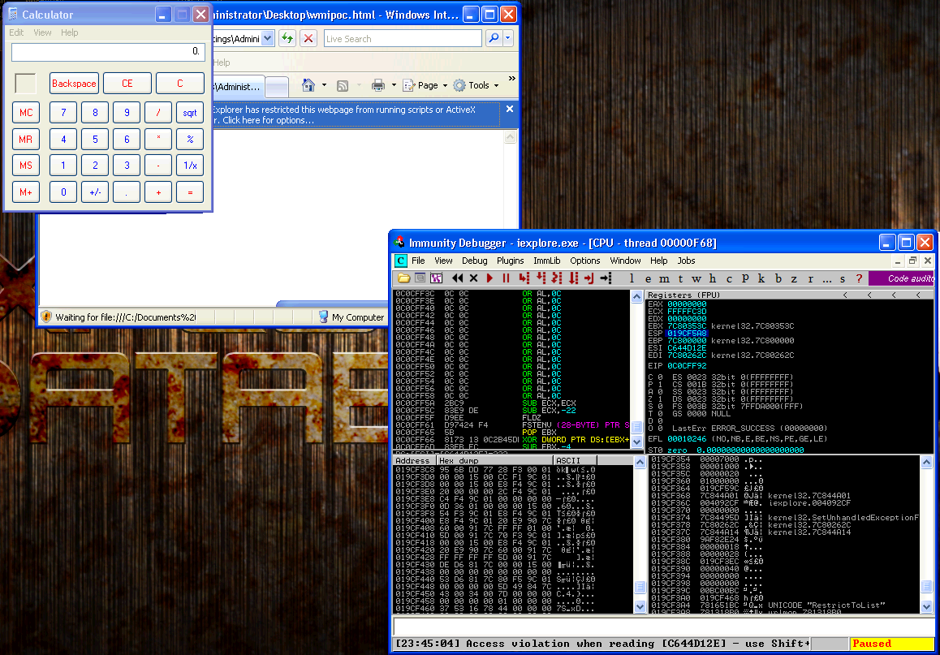Screen dimensions: 940x655
Task: Click the Live Search magnifier icon
Action: coord(494,38)
